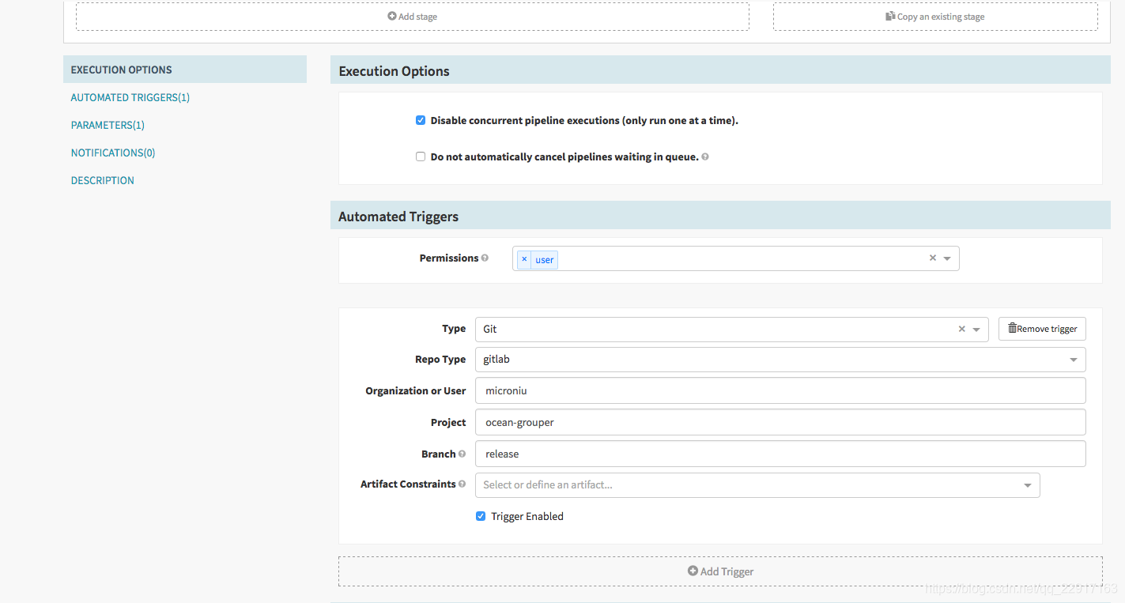Click the Add stage button
1125x603 pixels.
(413, 17)
